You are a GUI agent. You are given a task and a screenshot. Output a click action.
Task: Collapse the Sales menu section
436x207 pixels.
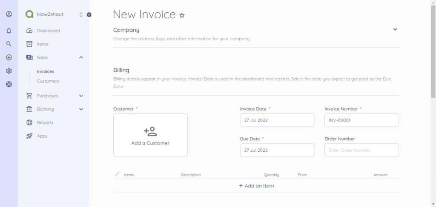pos(81,57)
